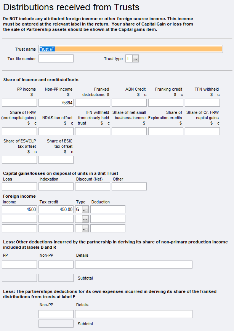Click the Tax file number field
This screenshot has height=331, width=234.
pos(56,59)
